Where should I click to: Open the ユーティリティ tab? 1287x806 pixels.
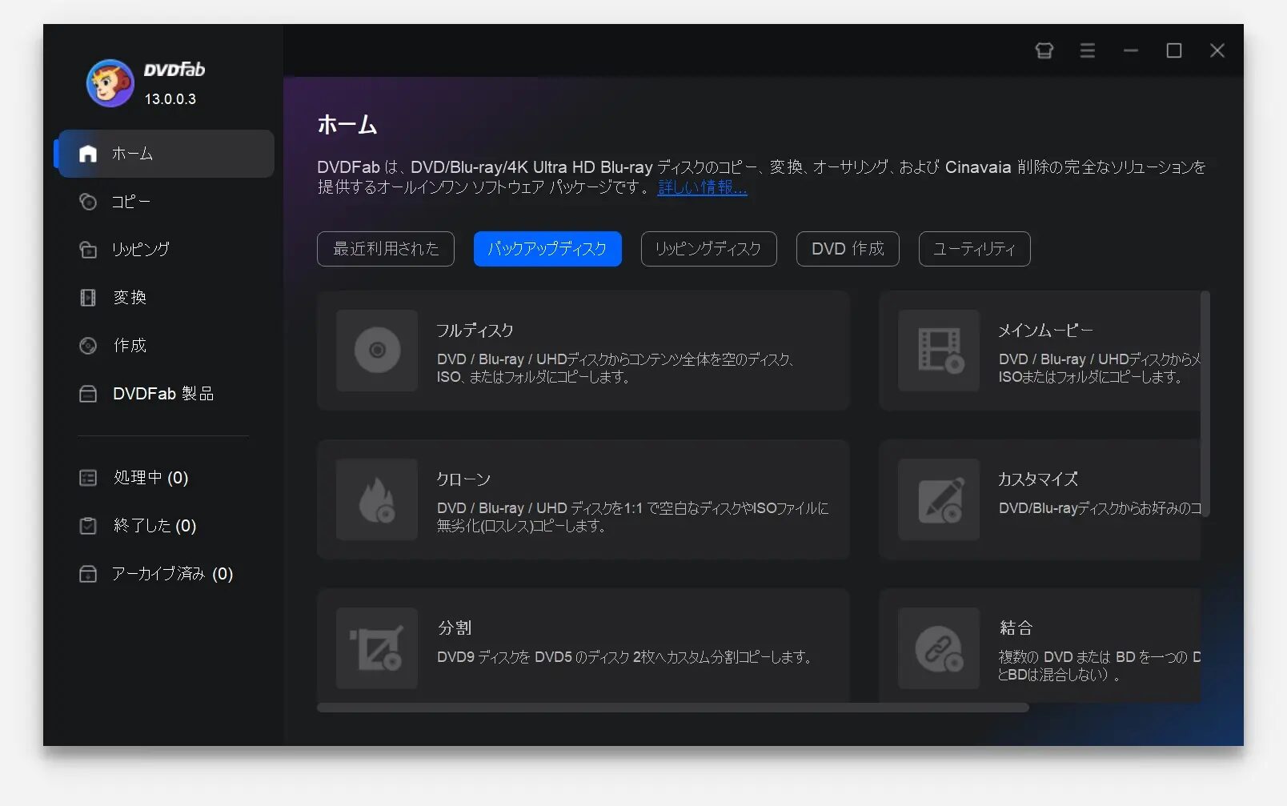click(974, 249)
